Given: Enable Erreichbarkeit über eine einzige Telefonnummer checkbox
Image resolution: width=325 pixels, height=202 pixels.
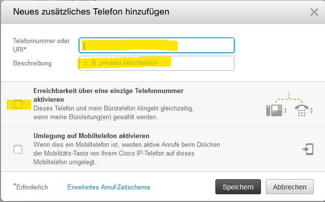Looking at the screenshot, I should point(18,104).
